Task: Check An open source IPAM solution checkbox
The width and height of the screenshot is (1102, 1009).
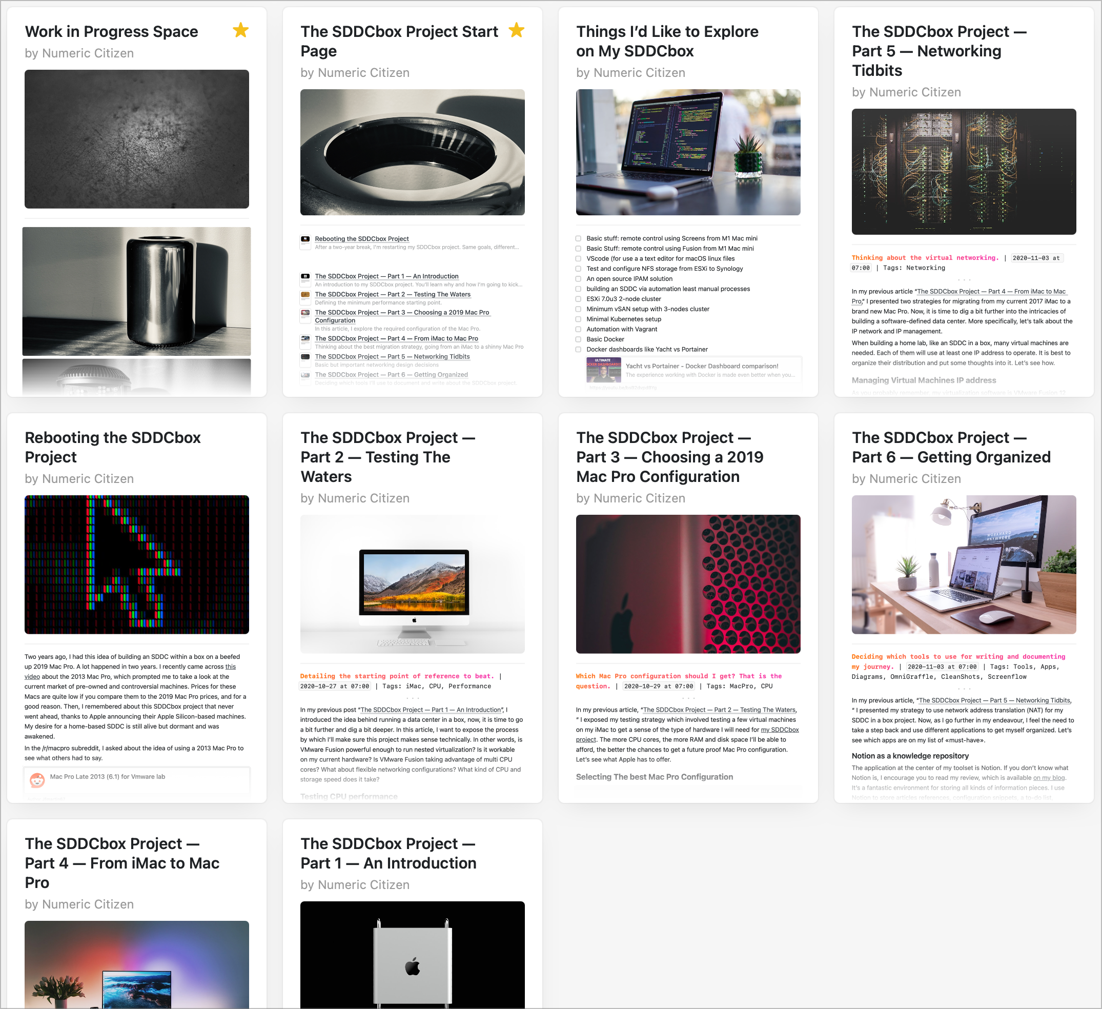Action: point(578,279)
